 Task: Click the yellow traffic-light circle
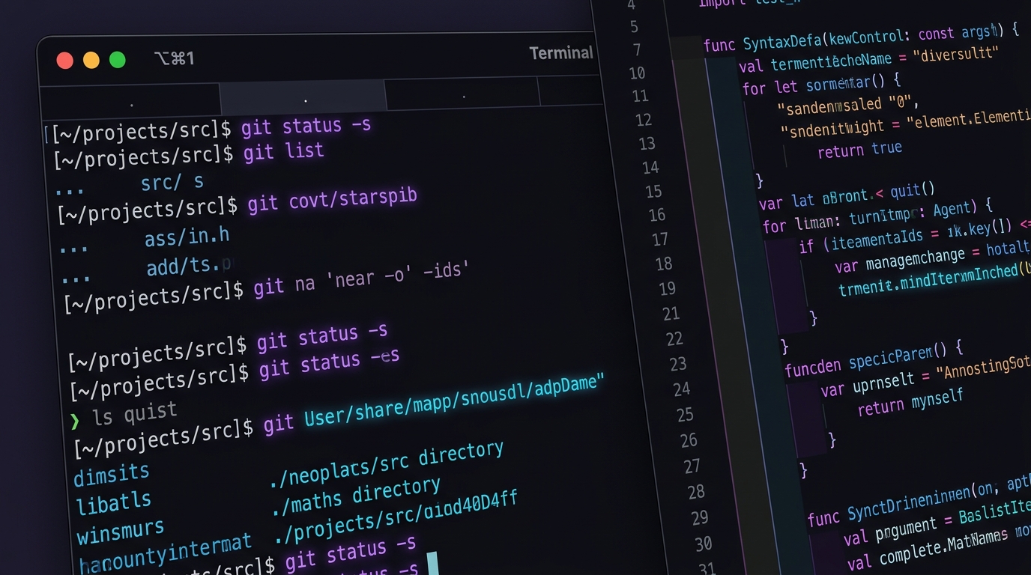tap(91, 60)
